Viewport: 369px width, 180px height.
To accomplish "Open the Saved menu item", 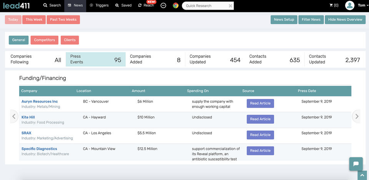I will [x=123, y=5].
